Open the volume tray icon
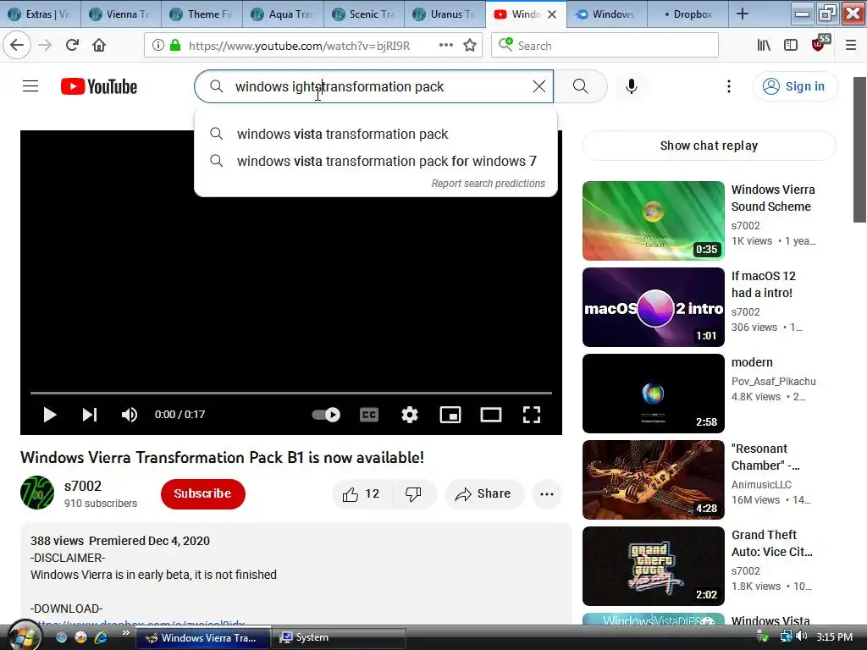 (x=802, y=636)
